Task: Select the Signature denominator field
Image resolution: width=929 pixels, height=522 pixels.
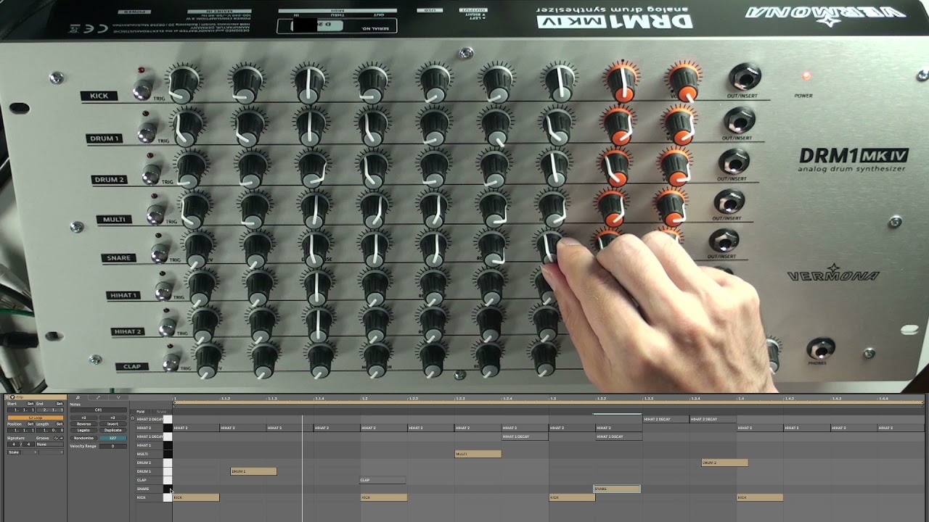Action: pyautogui.click(x=28, y=444)
